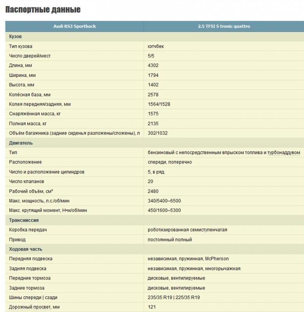Click the Тип кузова value хэтчбек
The height and width of the screenshot is (312, 304).
point(156,46)
